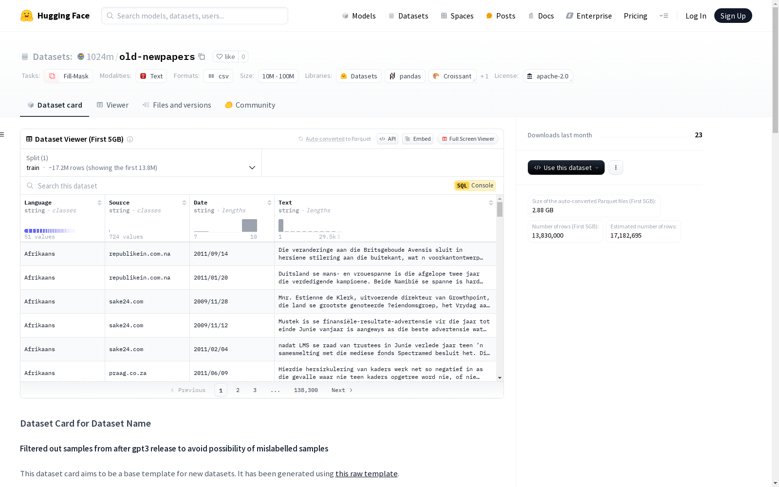Screen dimensions: 779x487
Task: Open the SQL Console
Action: pyautogui.click(x=475, y=186)
